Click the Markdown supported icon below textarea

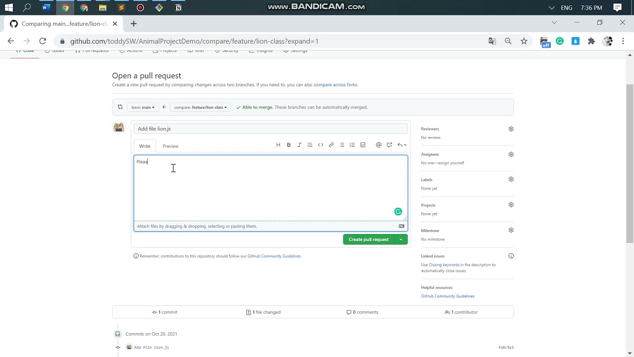pos(402,226)
